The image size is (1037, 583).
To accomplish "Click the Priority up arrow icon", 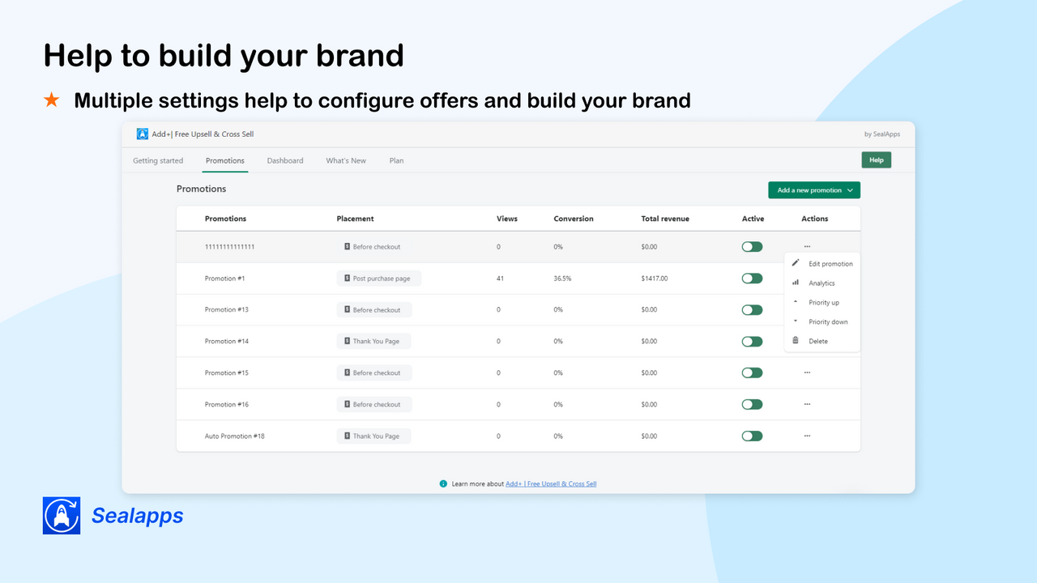I will pyautogui.click(x=795, y=302).
